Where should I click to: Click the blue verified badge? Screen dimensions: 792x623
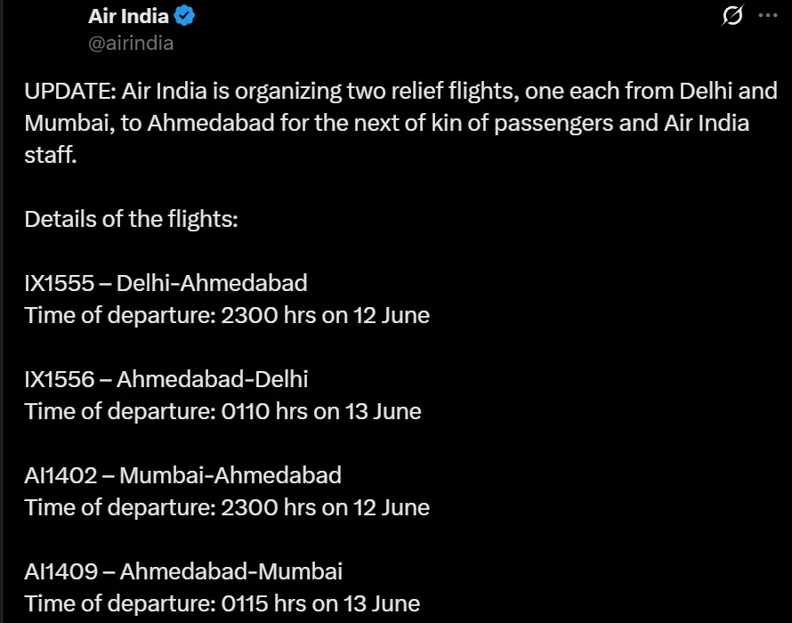point(184,16)
